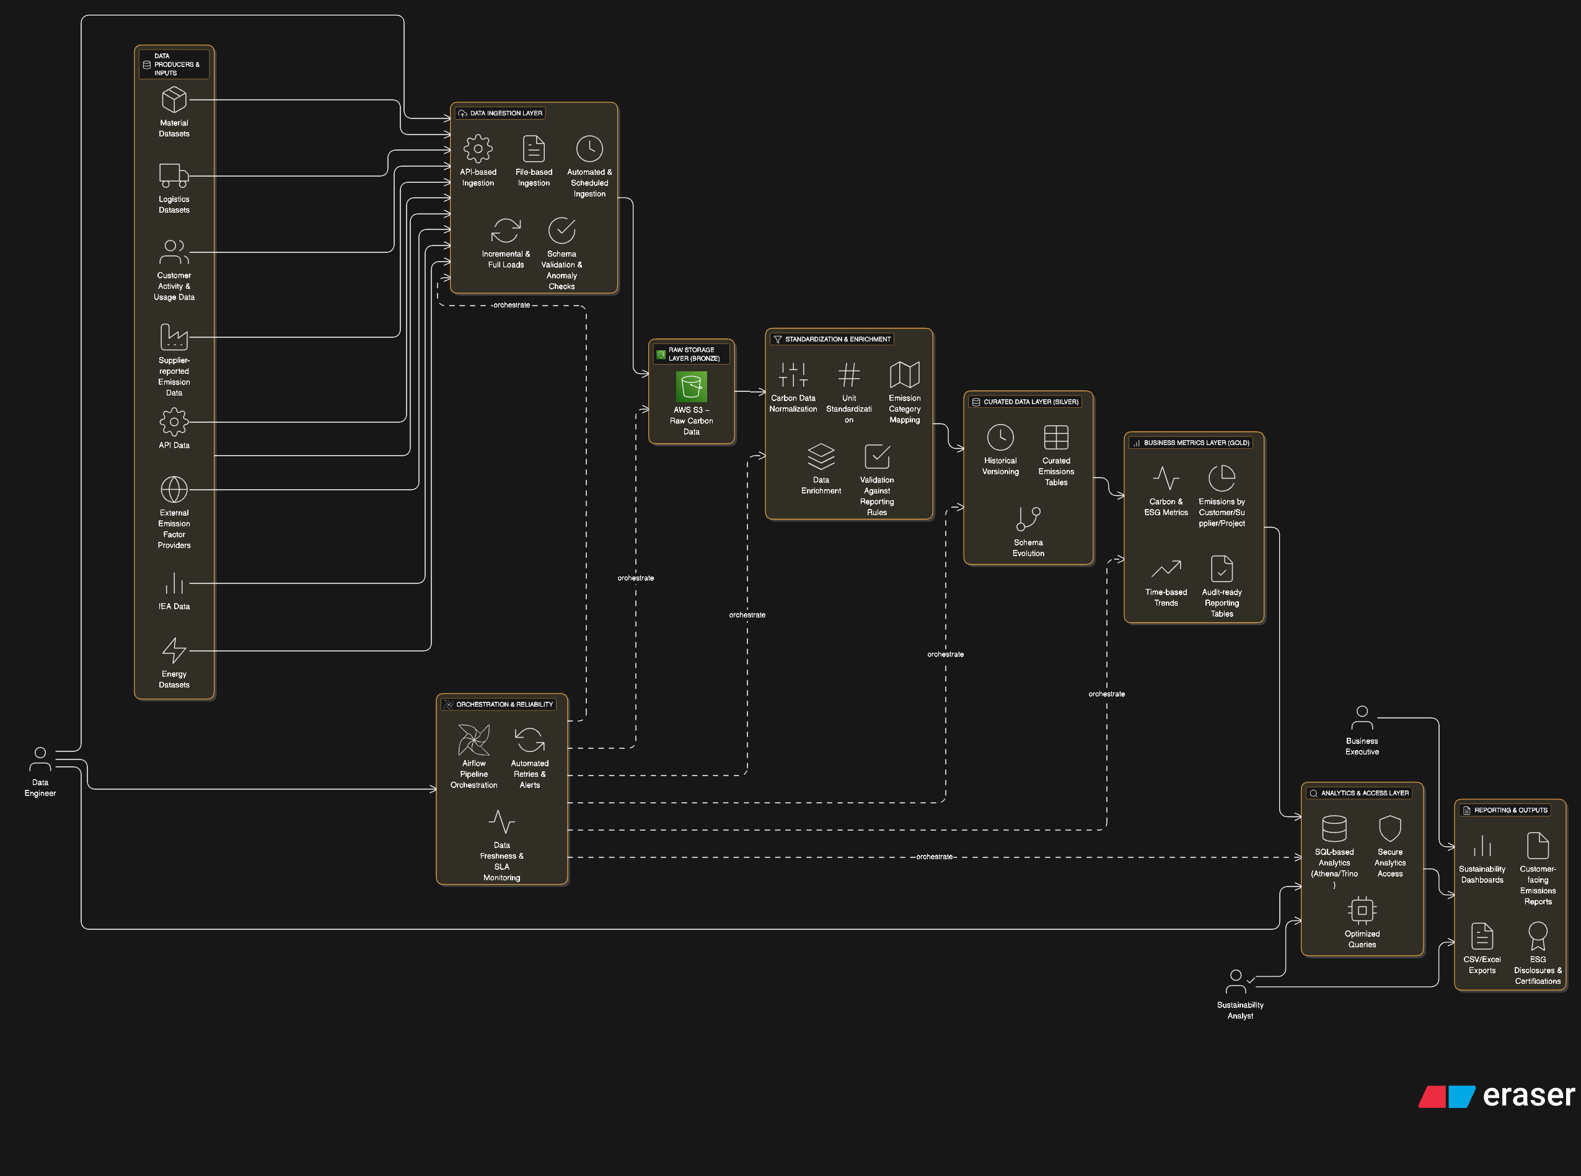Select the Curated Data Layer (Silver) header

(1029, 402)
